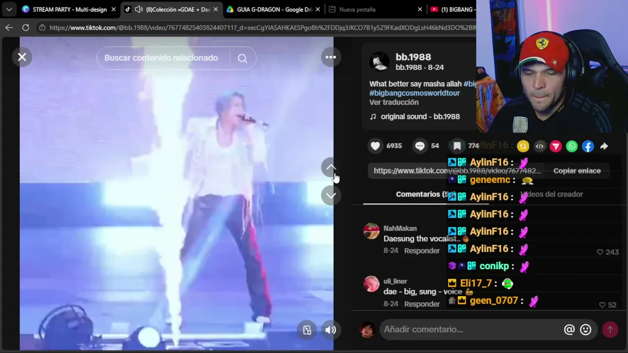This screenshot has height=353, width=628.
Task: Click the search magnifier icon
Action: point(242,58)
